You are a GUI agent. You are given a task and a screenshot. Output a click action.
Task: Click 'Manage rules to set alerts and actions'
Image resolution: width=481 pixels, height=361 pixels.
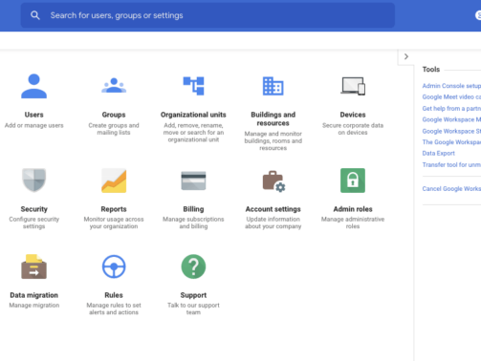(114, 308)
